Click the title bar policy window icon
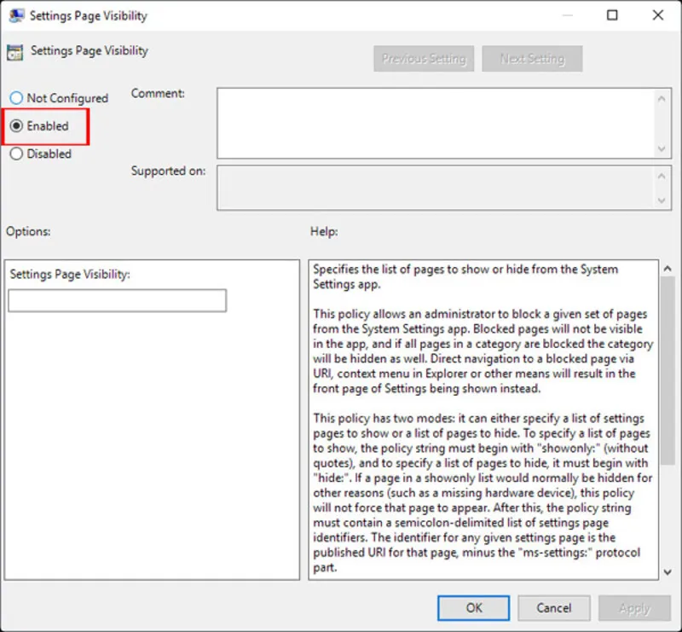 (16, 15)
